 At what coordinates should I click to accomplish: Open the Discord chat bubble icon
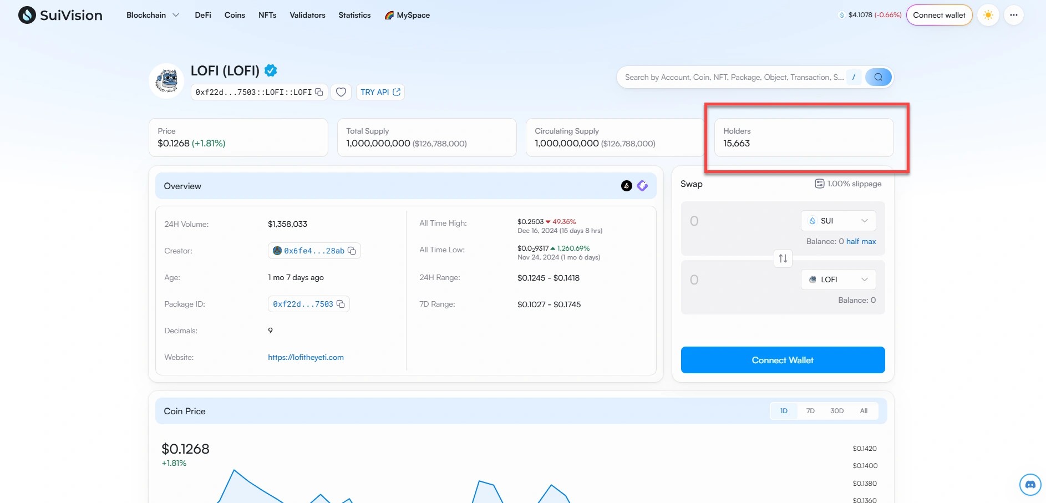coord(1030,484)
